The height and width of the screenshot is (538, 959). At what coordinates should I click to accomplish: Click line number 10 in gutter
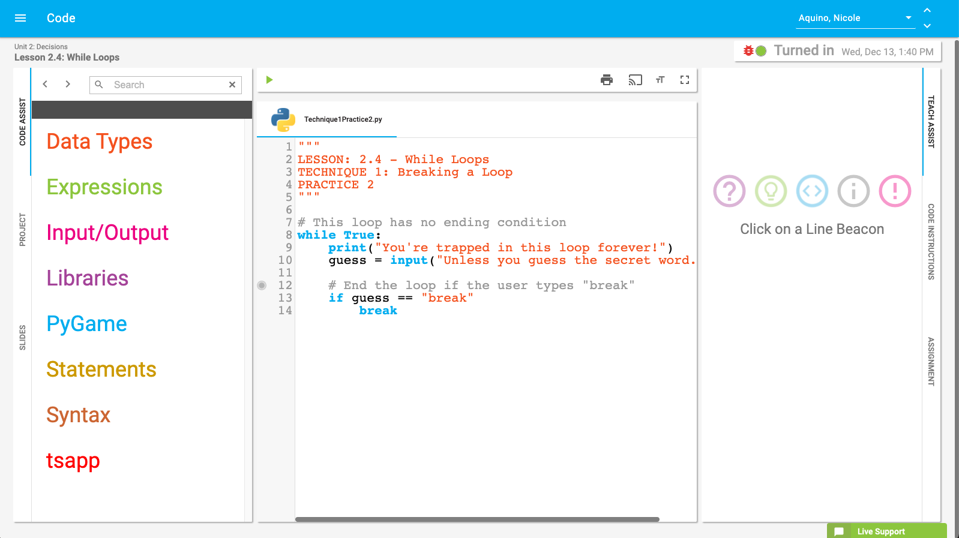[x=285, y=260]
